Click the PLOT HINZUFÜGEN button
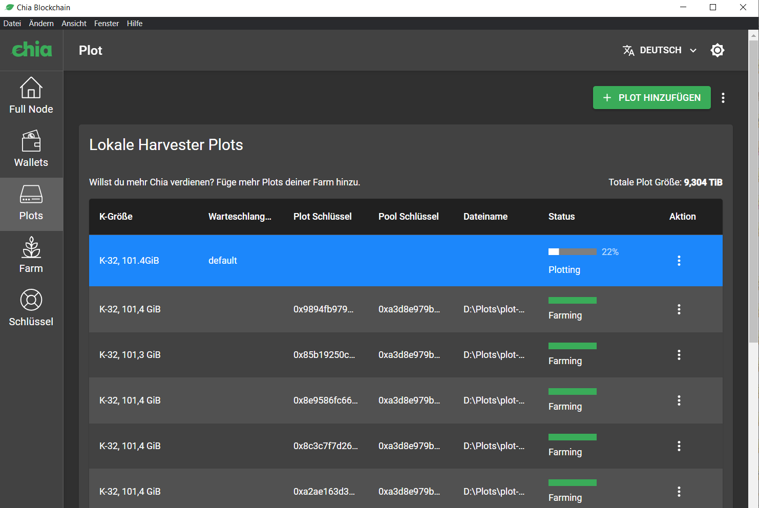This screenshot has height=508, width=759. [652, 98]
